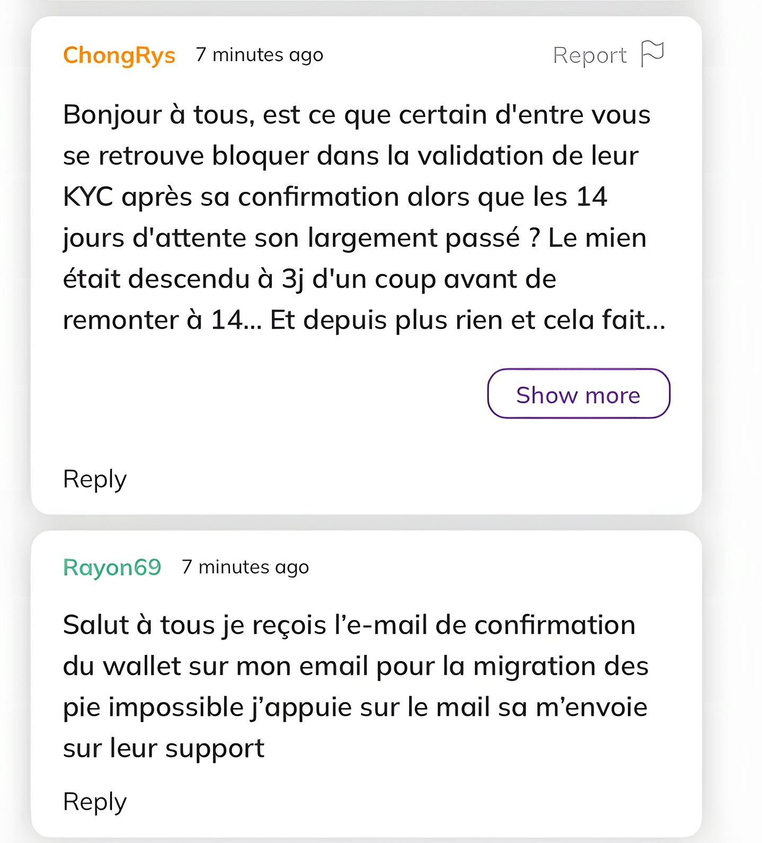Click the line starting 'remonter à 14'
The image size is (762, 843).
pos(364,320)
